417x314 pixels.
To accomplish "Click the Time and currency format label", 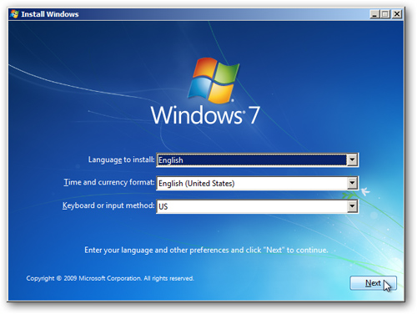I will pos(109,182).
